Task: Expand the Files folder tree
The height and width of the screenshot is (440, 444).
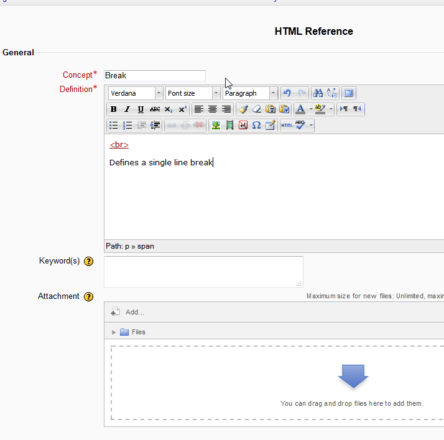Action: pos(114,332)
